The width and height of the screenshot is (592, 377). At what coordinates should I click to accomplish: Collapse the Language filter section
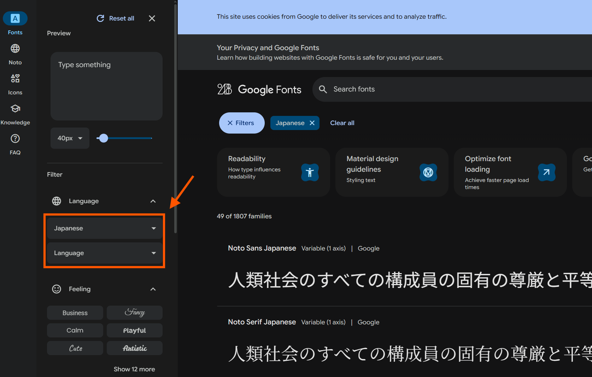pos(153,201)
